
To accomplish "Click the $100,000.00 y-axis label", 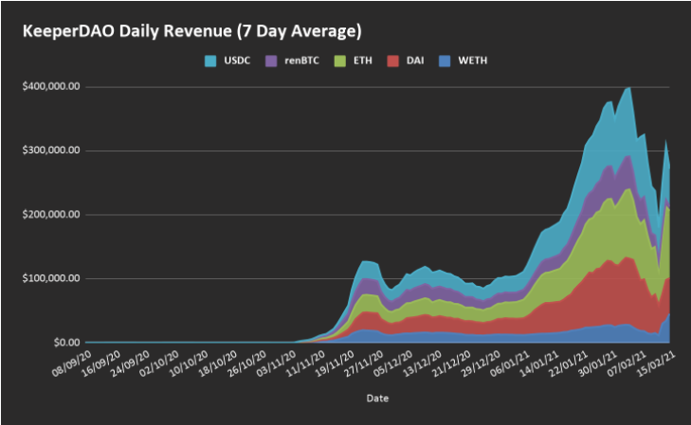I will [x=51, y=278].
